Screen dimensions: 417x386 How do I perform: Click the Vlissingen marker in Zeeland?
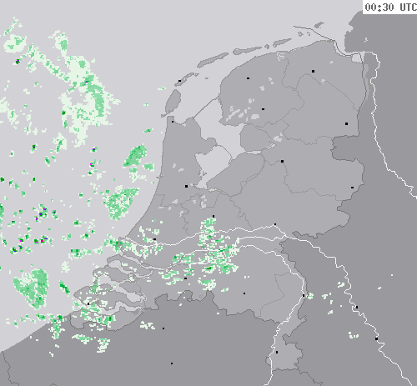[88, 303]
